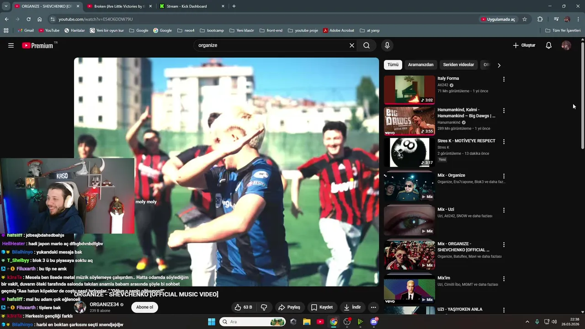This screenshot has width=585, height=329.
Task: Go to Chrome home page button
Action: point(40,19)
